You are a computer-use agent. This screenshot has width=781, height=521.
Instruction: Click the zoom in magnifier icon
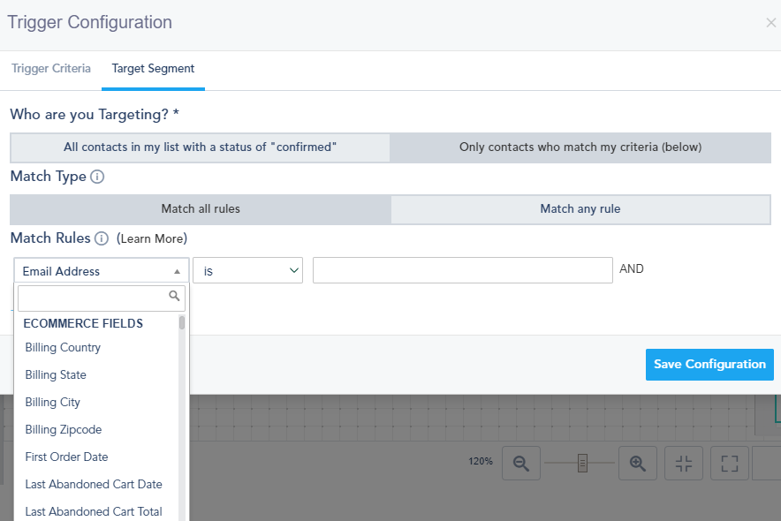[x=638, y=463]
